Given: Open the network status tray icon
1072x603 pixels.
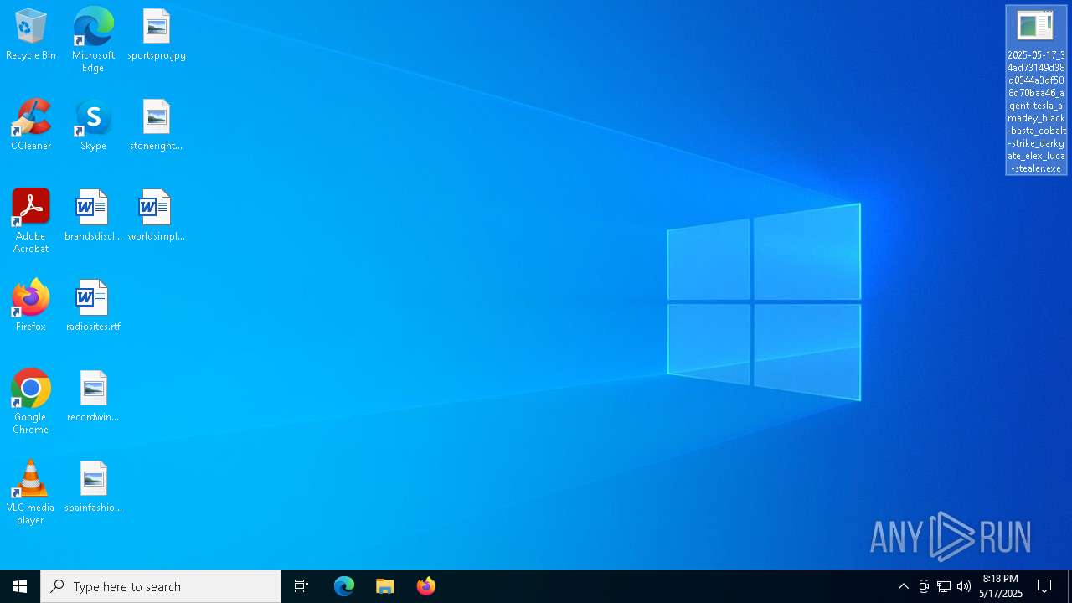Looking at the screenshot, I should click(944, 586).
